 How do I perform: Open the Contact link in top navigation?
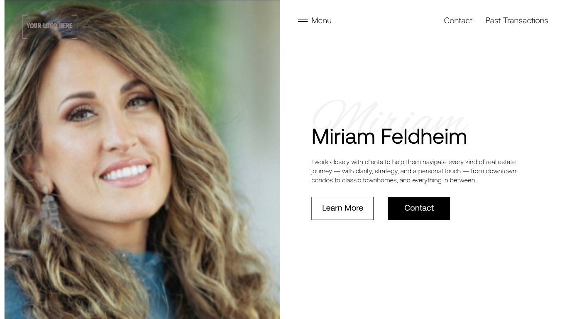point(458,20)
